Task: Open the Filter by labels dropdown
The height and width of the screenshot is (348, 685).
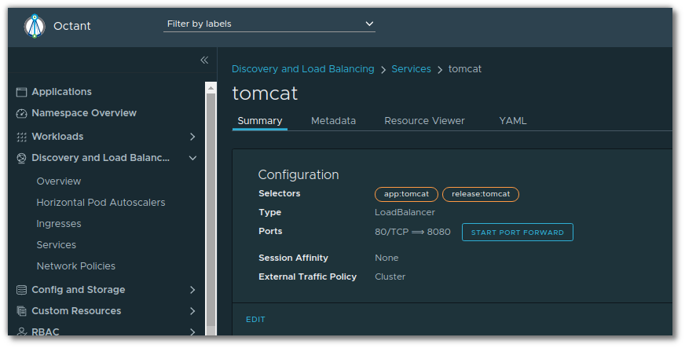Action: [x=269, y=24]
